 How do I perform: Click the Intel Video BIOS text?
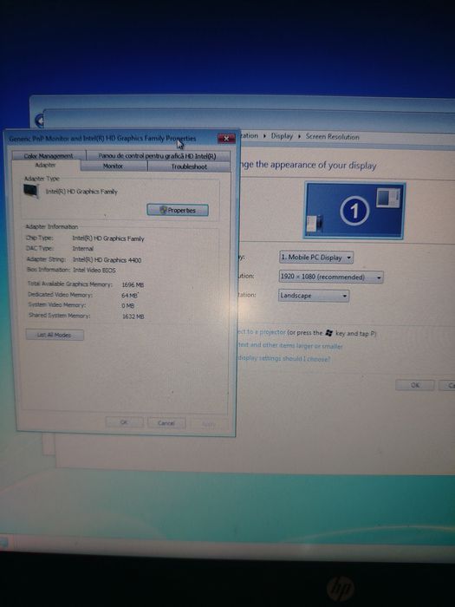[94, 271]
